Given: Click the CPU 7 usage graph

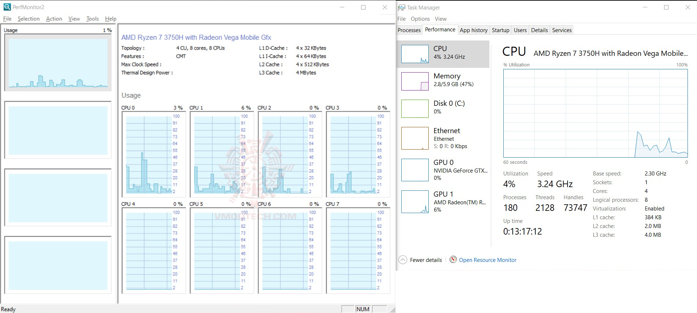Looking at the screenshot, I should click(358, 251).
